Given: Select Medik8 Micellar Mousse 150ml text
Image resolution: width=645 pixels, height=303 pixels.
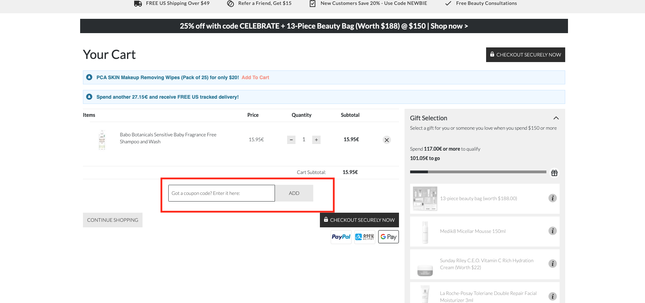Looking at the screenshot, I should tap(473, 231).
